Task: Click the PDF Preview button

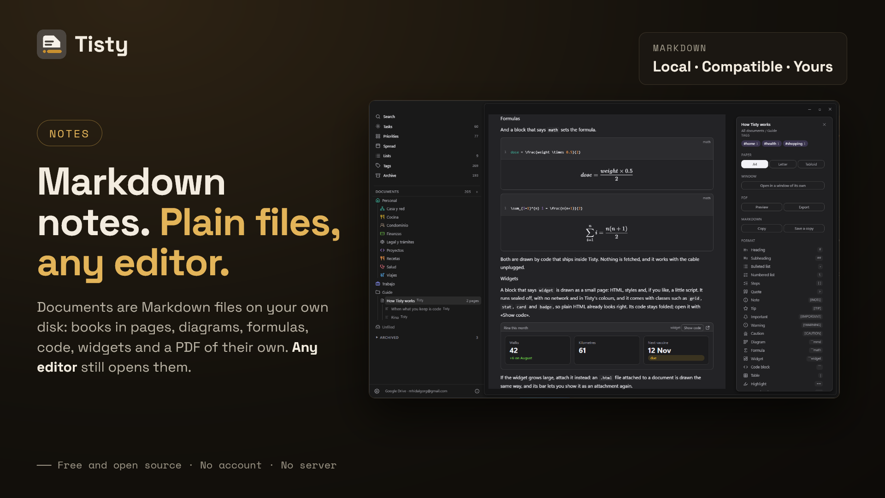Action: [x=761, y=207]
